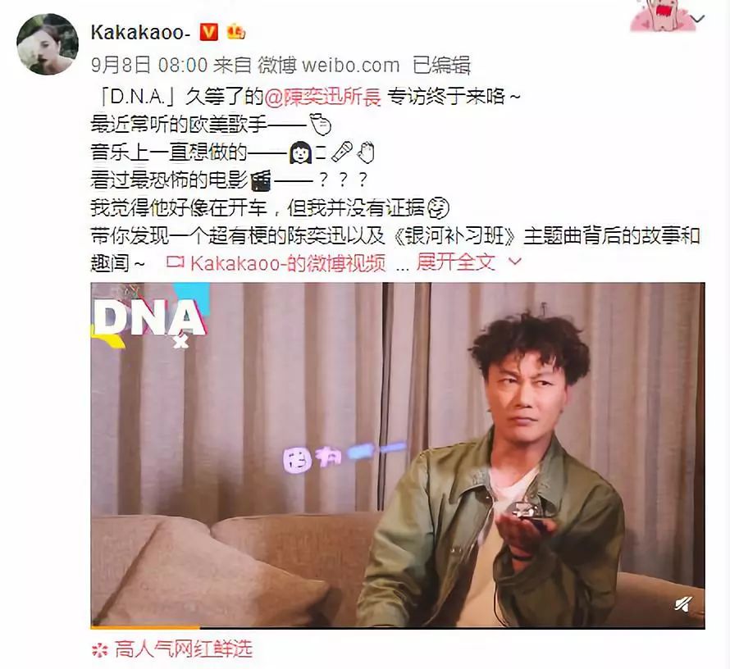Screen dimensions: 730x669
Task: Click the flower icon beside 高人气网红鲜选
Action: coord(99,650)
